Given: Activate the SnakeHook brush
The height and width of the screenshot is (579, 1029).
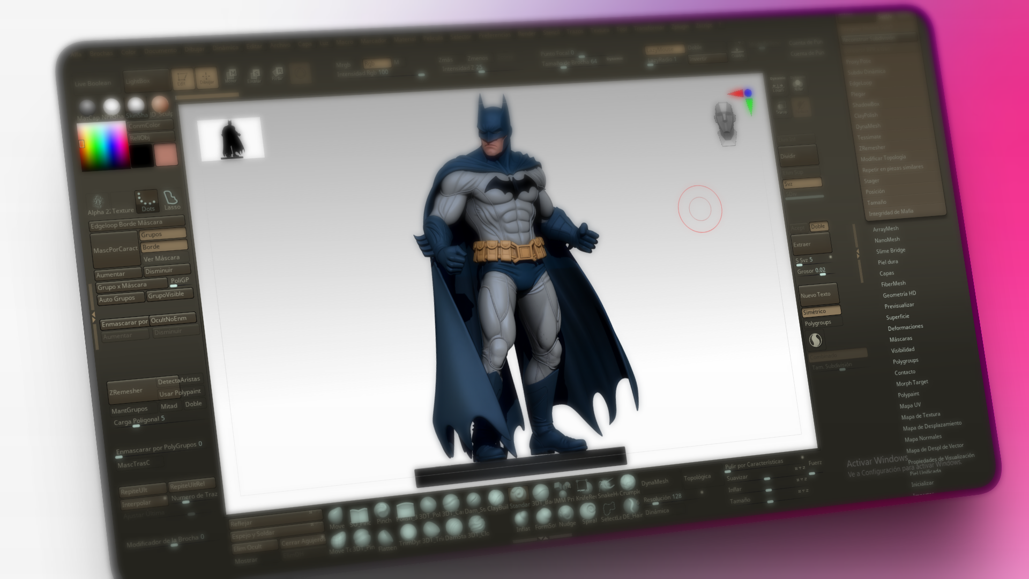Looking at the screenshot, I should (606, 485).
